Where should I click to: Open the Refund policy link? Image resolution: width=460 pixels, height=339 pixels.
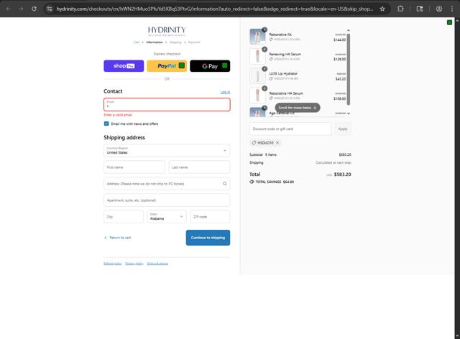[113, 264]
